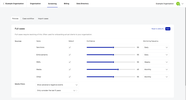Screen dimensions: 186x100
Task: Open Sanctions monitoring frequency dropdown
Action: point(156,47)
